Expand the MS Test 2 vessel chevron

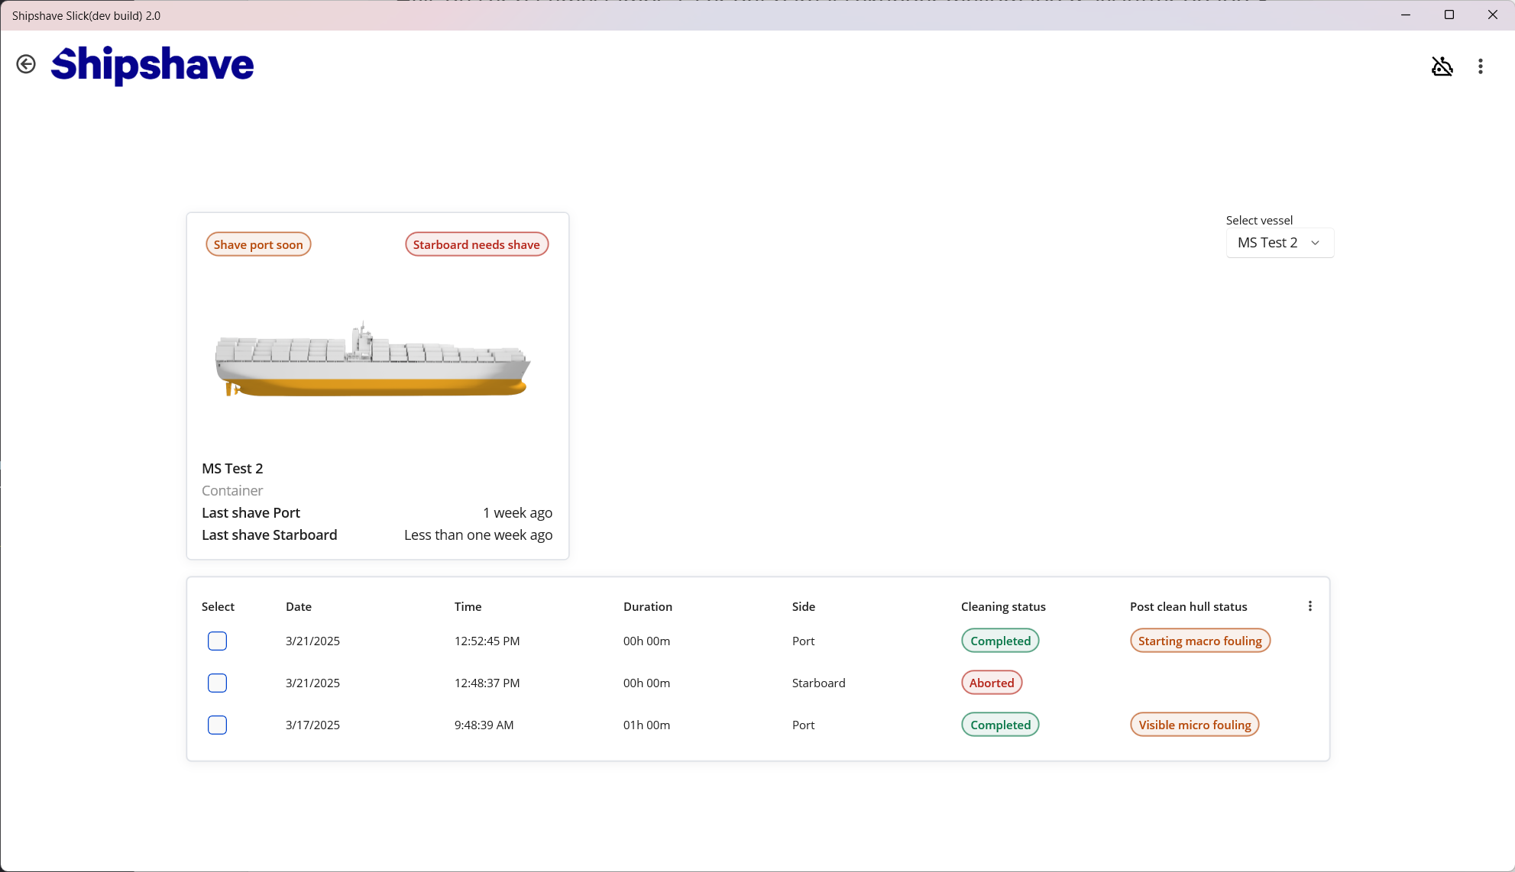click(x=1316, y=243)
